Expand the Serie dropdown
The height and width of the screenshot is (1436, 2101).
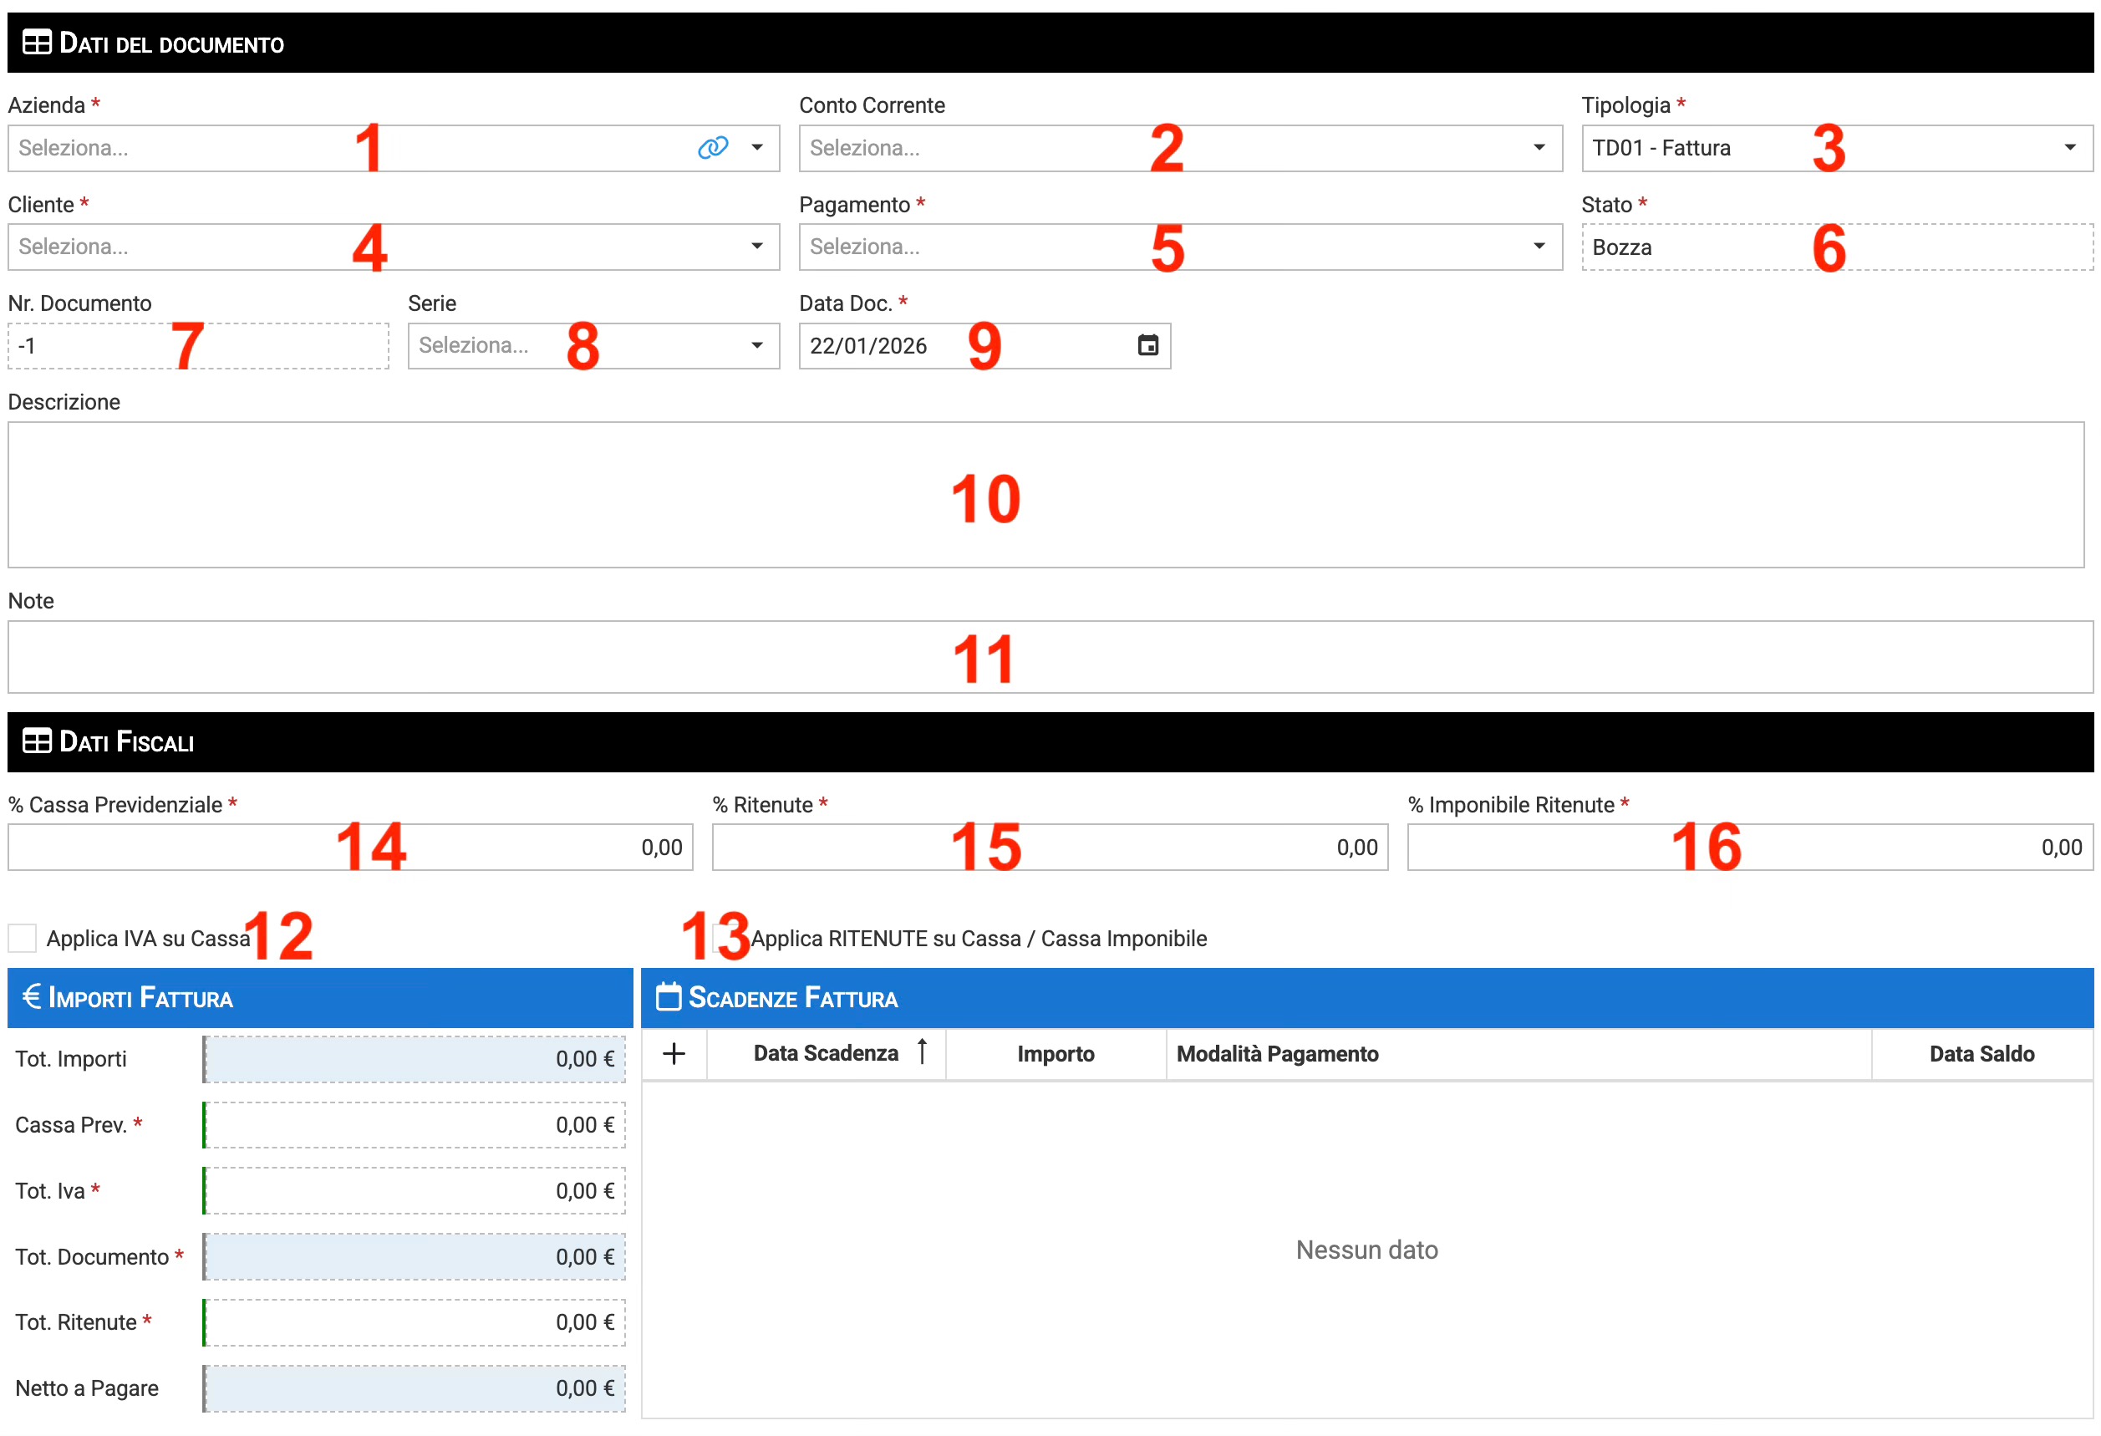coord(756,345)
